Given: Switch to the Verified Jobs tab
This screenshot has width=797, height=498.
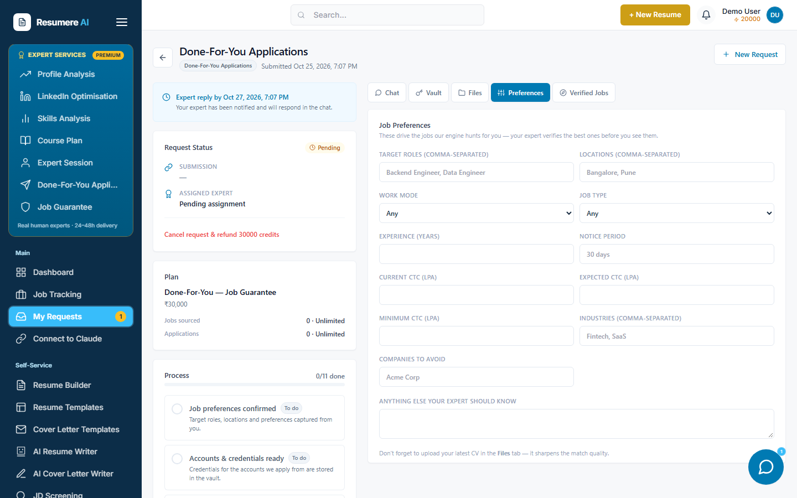Looking at the screenshot, I should click(584, 92).
